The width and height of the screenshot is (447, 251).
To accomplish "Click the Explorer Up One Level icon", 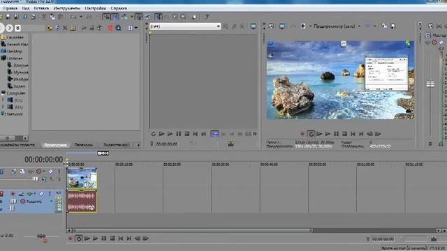I will click(x=50, y=28).
